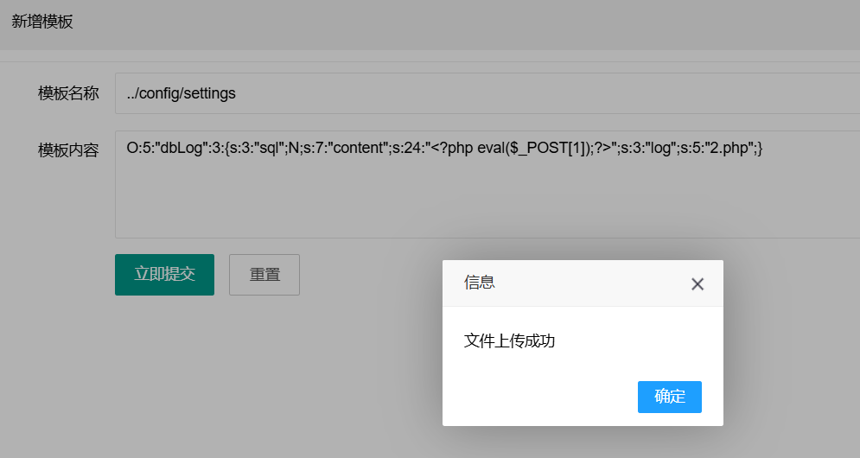The image size is (860, 458).
Task: Click the 重置 reset button
Action: click(264, 275)
